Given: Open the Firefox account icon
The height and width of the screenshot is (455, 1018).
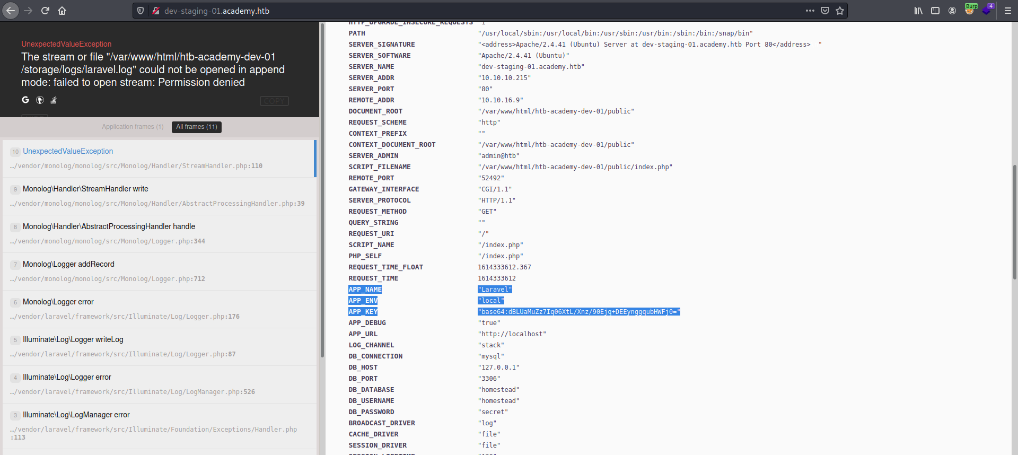Looking at the screenshot, I should [952, 11].
